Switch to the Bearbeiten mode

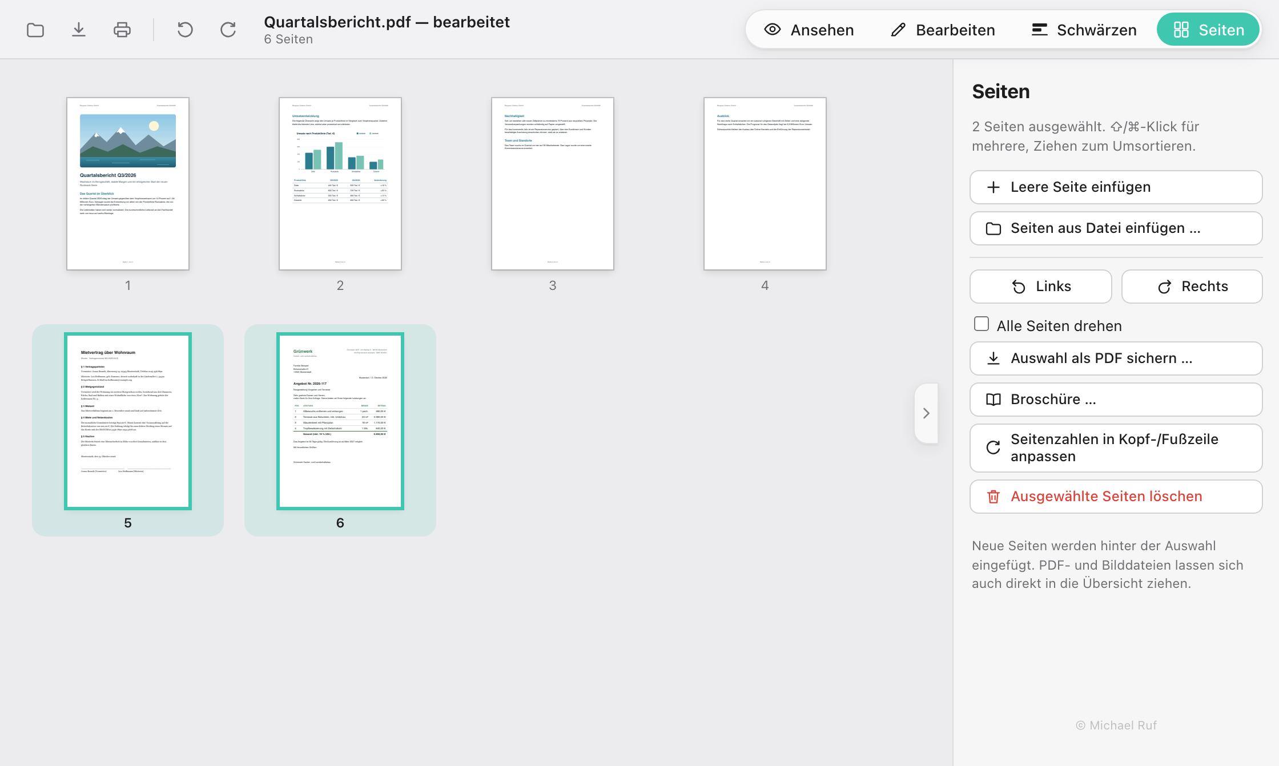(x=943, y=30)
